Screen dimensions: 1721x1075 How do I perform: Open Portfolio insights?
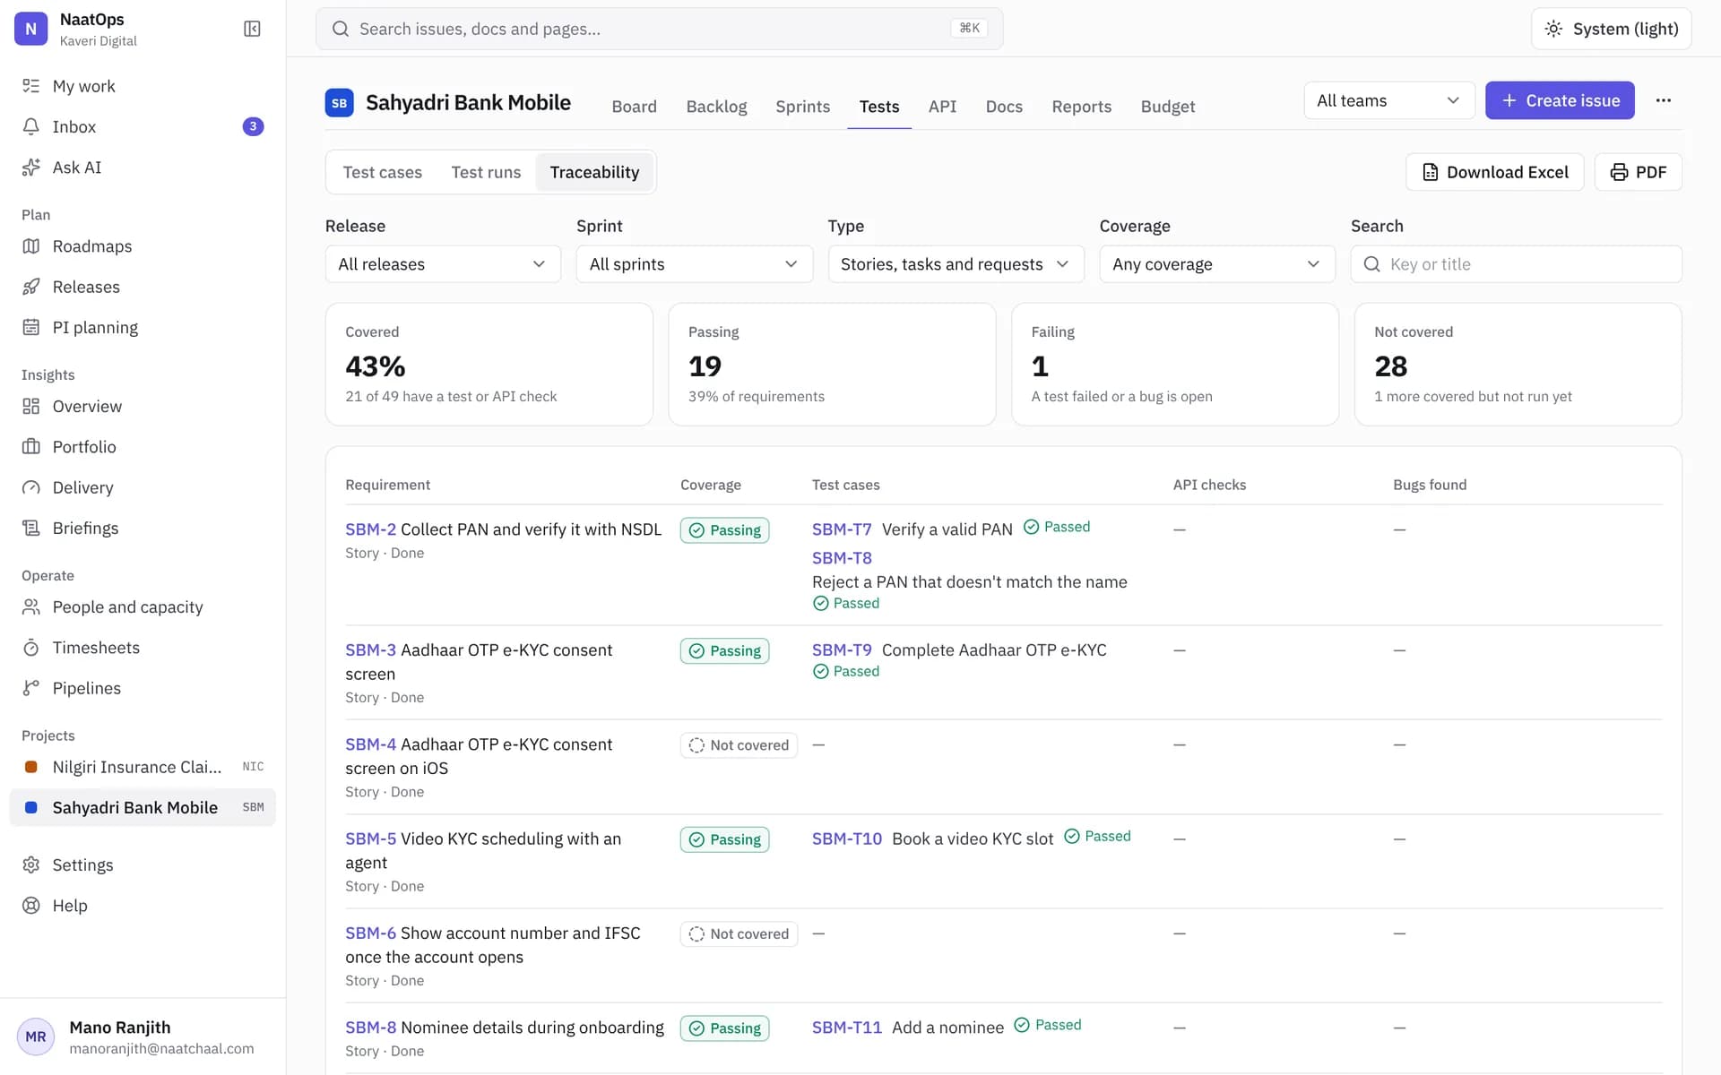pos(143,447)
